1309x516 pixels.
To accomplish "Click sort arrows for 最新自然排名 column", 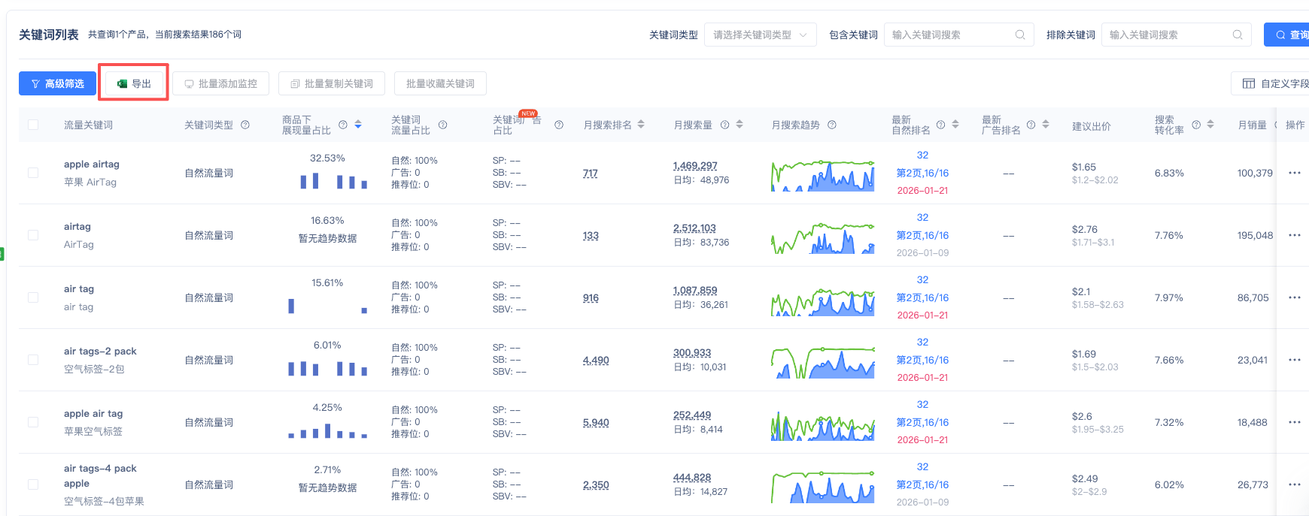I will coord(955,125).
